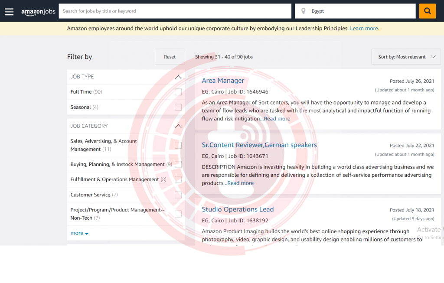The width and height of the screenshot is (444, 283).
Task: Open Sr.Content Reviewer, German speakers job
Action: 259,145
